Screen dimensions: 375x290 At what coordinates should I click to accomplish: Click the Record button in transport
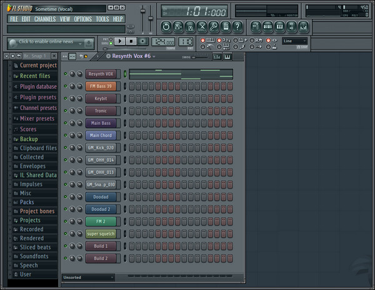click(143, 41)
